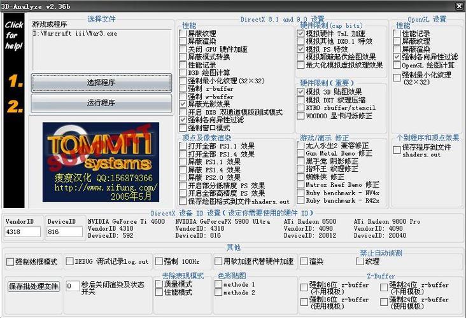Open the www.xifung.com link in logo
466x318 pixels.
tap(104, 188)
